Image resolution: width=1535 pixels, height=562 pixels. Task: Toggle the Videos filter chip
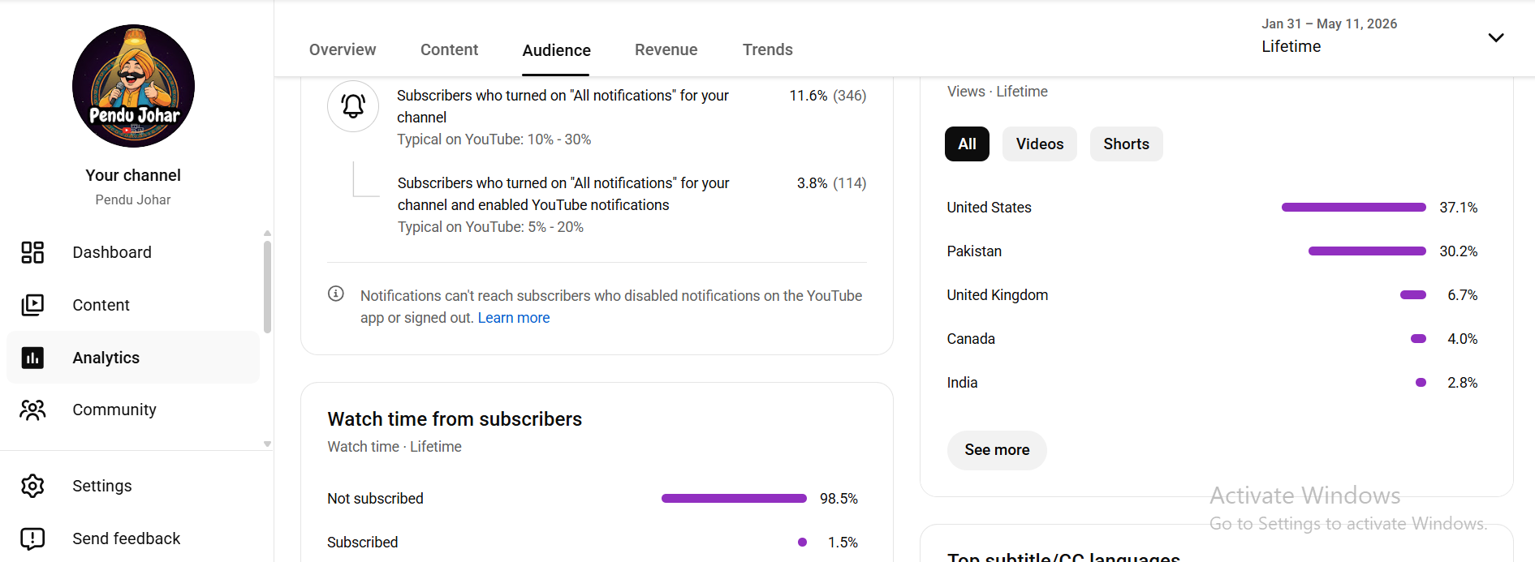[x=1040, y=144]
